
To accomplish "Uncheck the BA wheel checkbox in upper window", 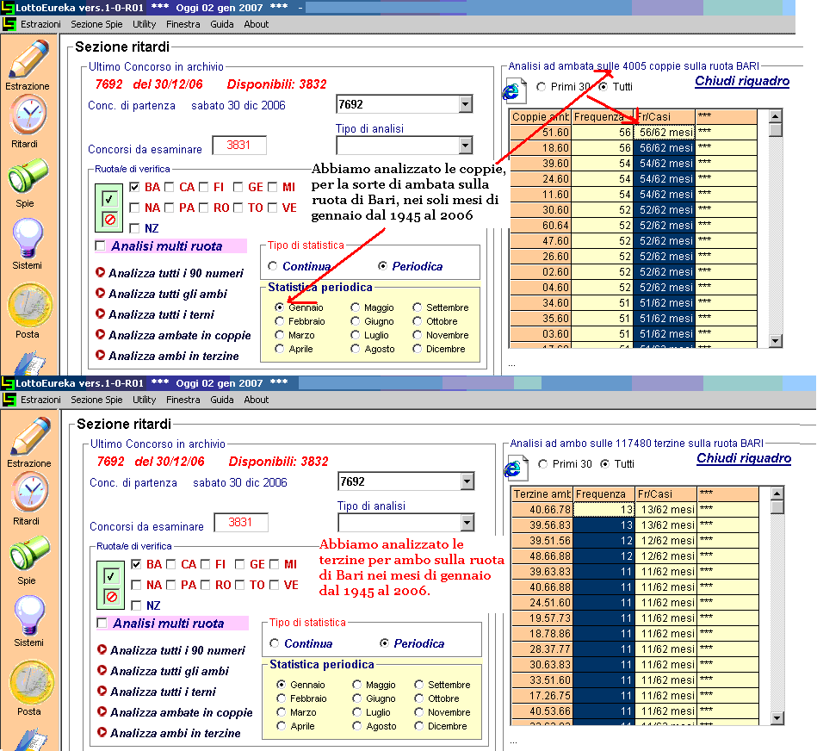I will [x=134, y=187].
